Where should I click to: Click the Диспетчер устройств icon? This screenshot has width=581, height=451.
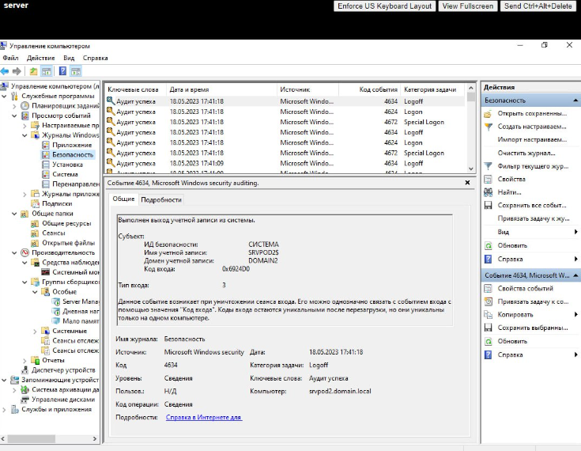(x=25, y=370)
